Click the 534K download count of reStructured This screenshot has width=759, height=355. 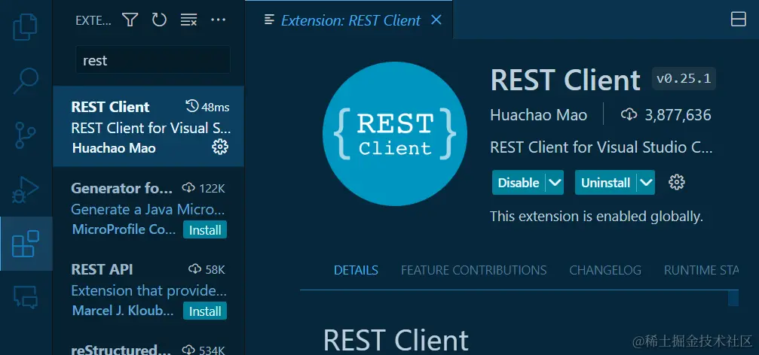pyautogui.click(x=204, y=350)
